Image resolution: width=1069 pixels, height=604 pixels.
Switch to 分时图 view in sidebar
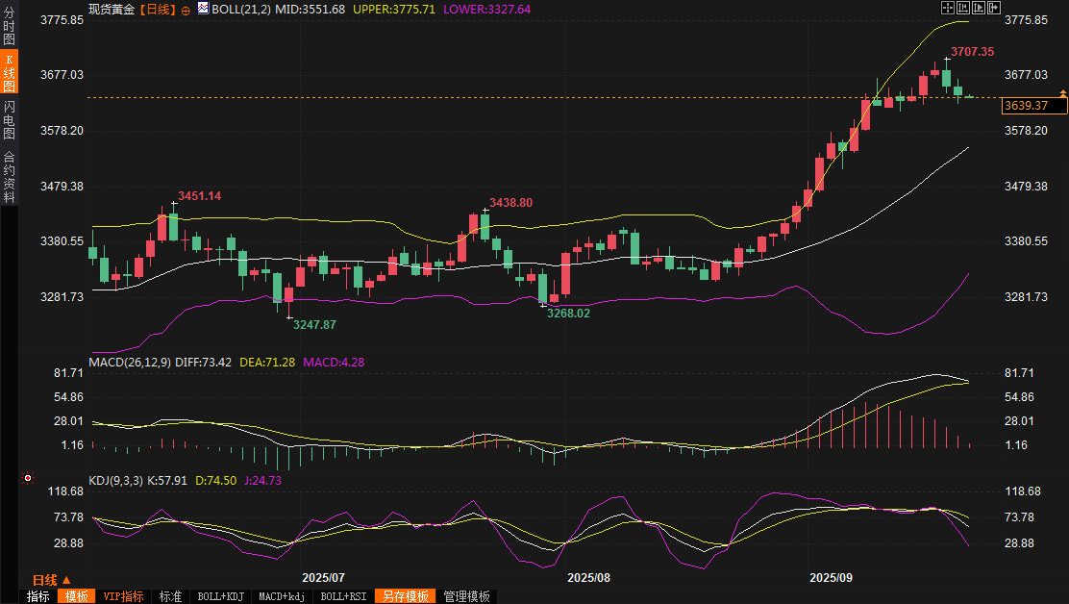[9, 26]
